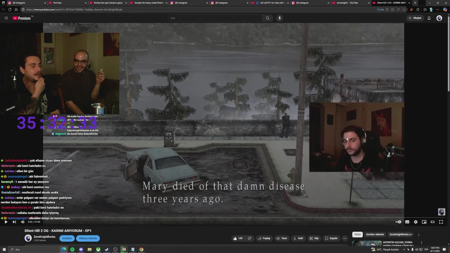Screen dimensions: 450x253
Task: Open the Oluştur create menu
Action: [x=415, y=18]
